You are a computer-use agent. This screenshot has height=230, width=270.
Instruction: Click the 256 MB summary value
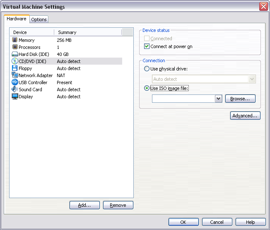point(64,40)
